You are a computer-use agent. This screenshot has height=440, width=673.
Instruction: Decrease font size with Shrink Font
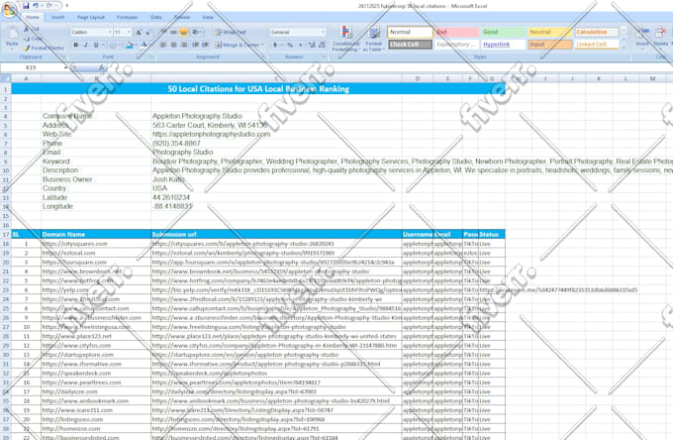(x=147, y=33)
